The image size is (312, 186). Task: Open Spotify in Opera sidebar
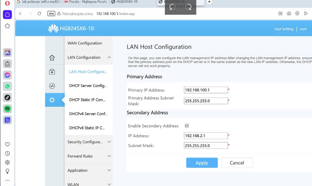click(x=7, y=109)
